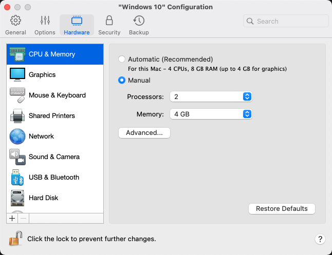Open the General settings gear tab

point(15,25)
